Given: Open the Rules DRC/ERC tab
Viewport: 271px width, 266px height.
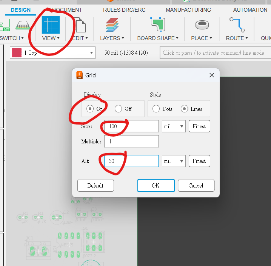Looking at the screenshot, I should click(x=124, y=10).
